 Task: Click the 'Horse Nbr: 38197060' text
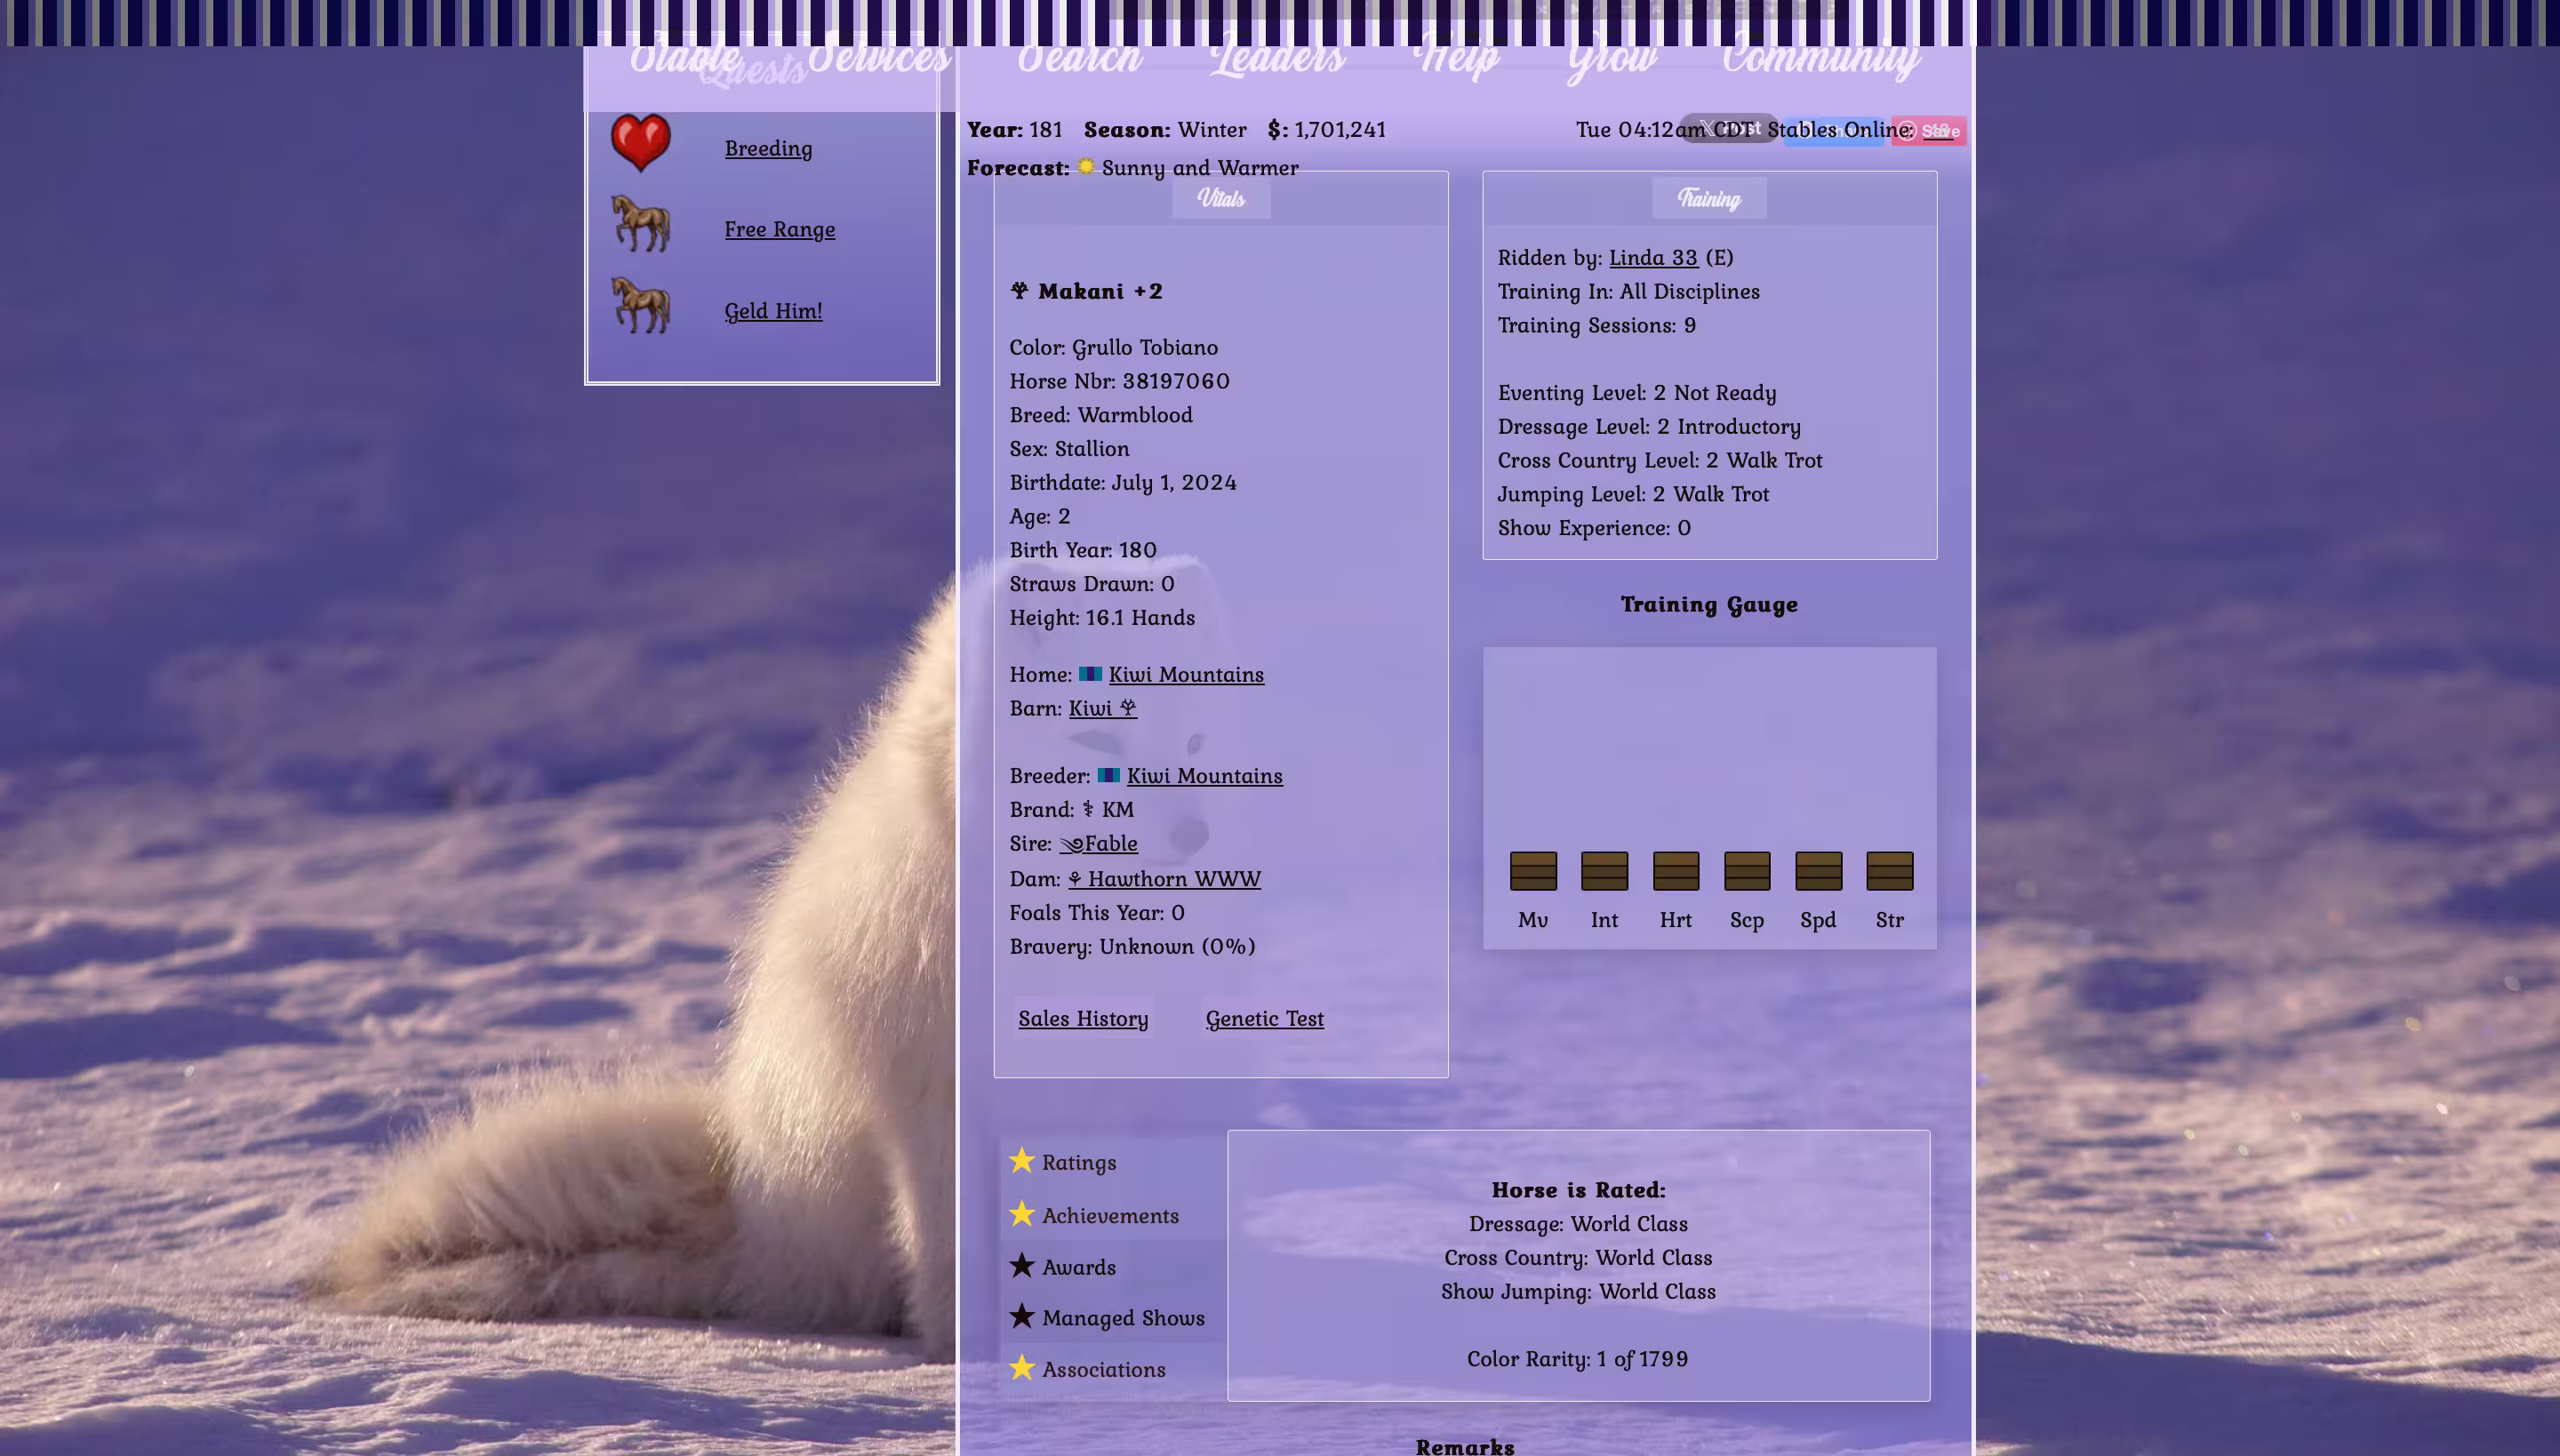(1119, 381)
